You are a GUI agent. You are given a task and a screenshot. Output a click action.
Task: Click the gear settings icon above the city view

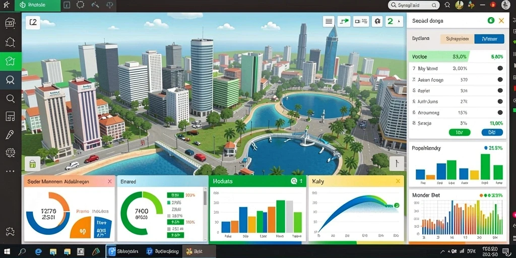coord(377,22)
